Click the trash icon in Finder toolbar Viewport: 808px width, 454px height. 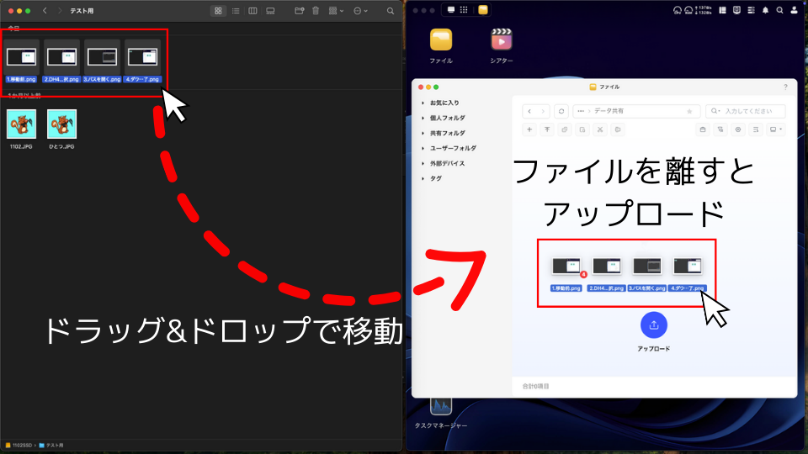tap(316, 11)
